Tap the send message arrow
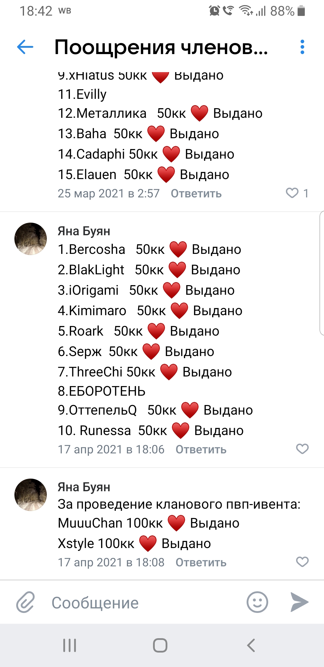The width and height of the screenshot is (324, 667). click(299, 602)
